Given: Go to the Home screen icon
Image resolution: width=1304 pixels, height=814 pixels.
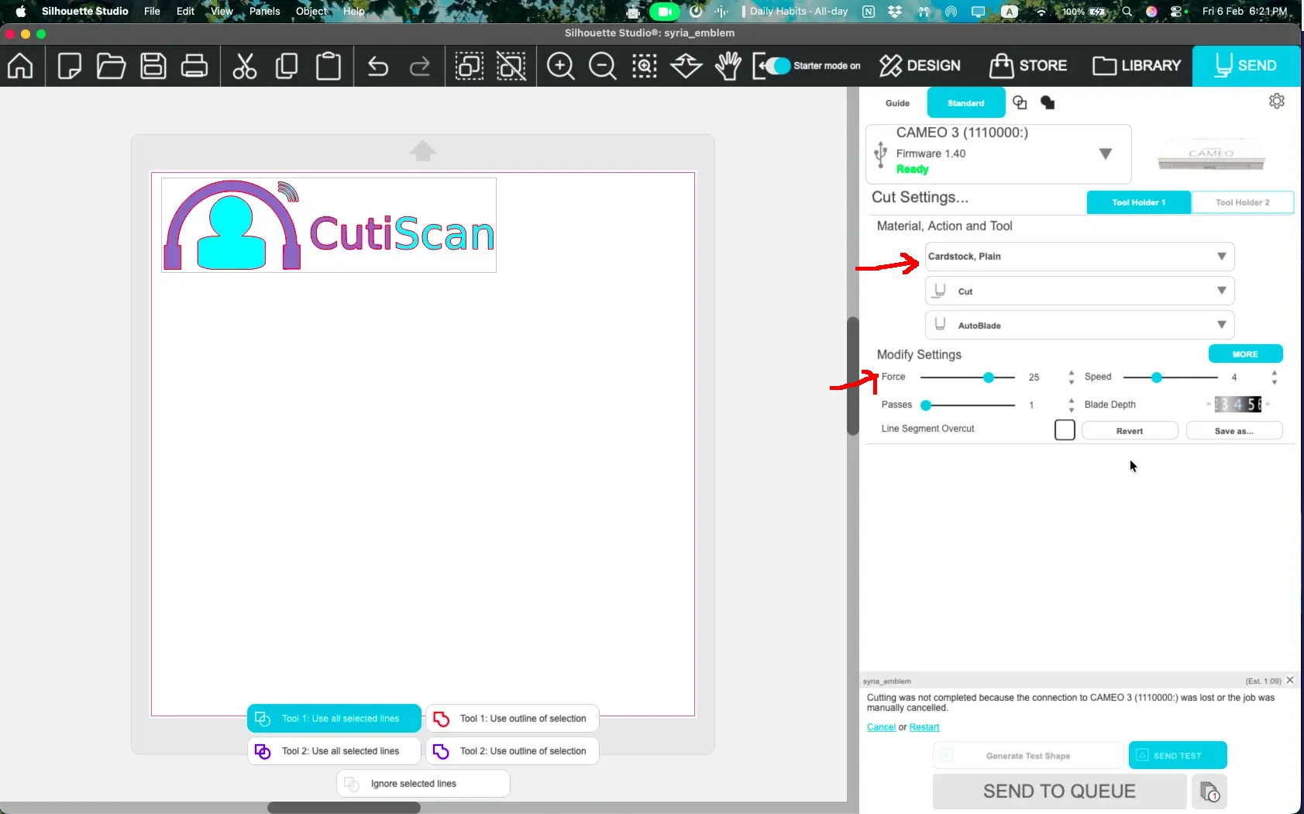Looking at the screenshot, I should coord(20,66).
